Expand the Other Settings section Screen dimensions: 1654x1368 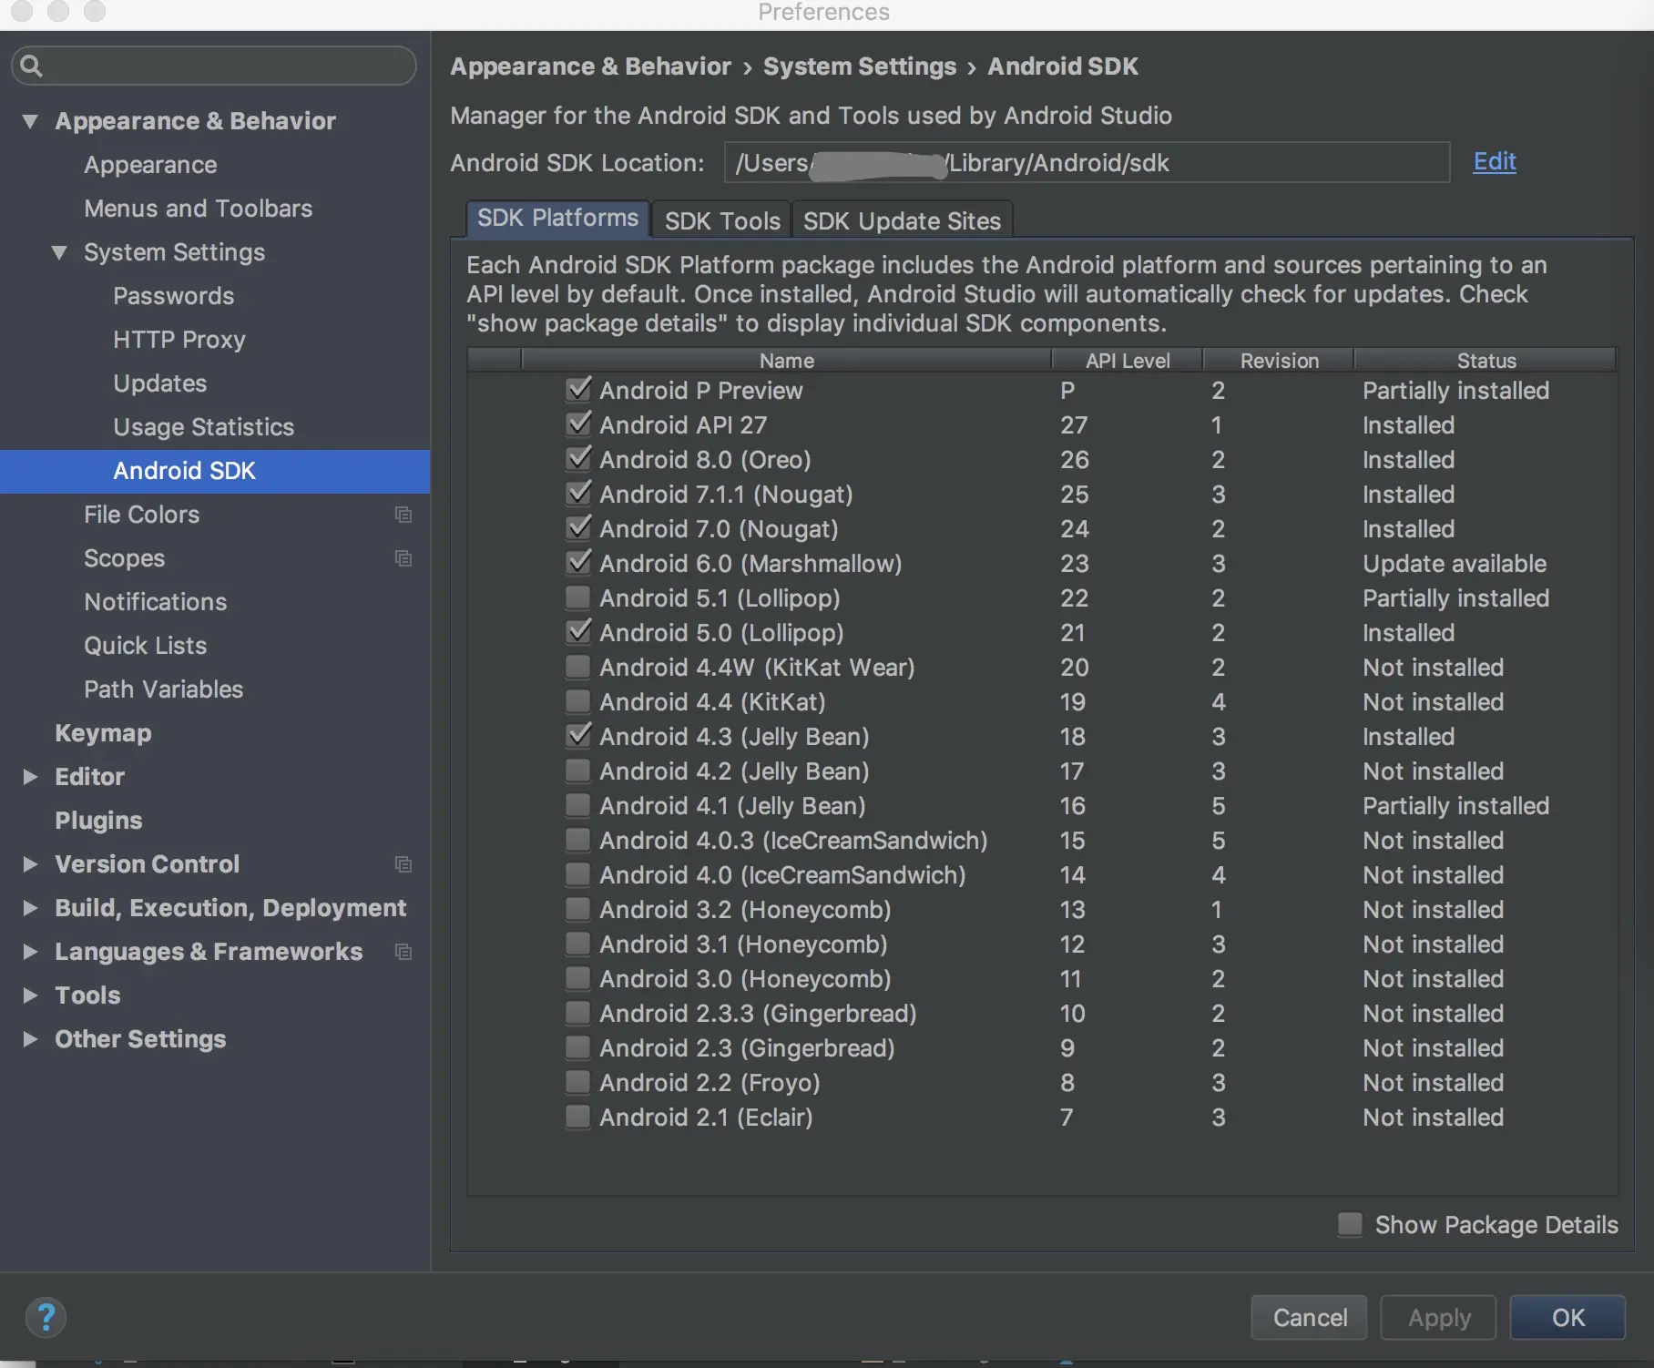[x=30, y=1039]
